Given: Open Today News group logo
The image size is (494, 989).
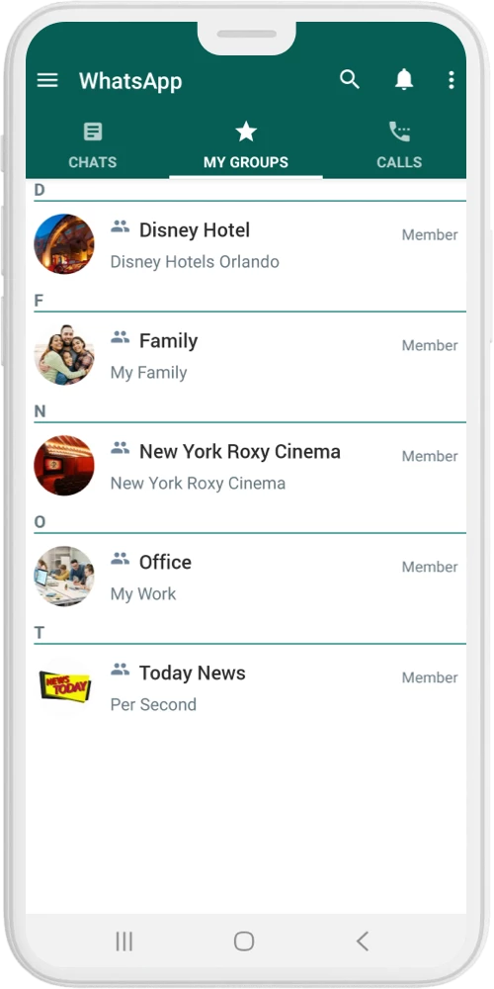Looking at the screenshot, I should (63, 686).
